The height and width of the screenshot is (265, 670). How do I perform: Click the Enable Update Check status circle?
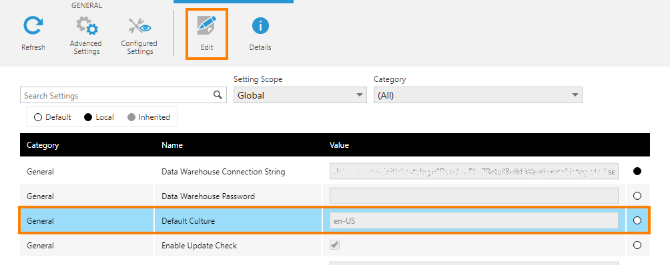pos(637,245)
